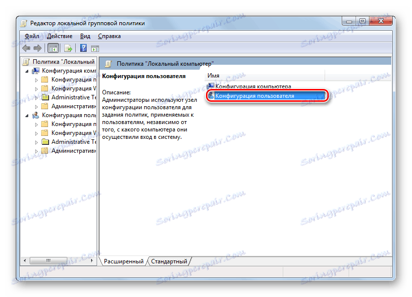Click the tree pane scrollbar left arrow
Screen dimensions: 412x297
click(x=25, y=260)
